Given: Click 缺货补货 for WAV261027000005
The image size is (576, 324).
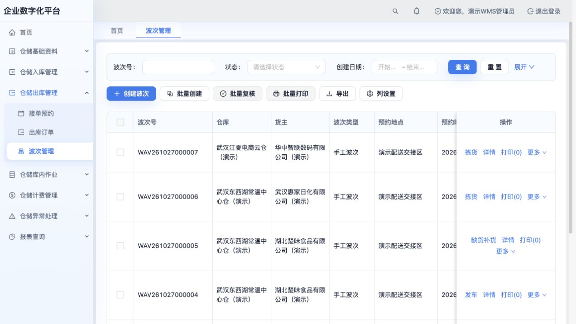Looking at the screenshot, I should pyautogui.click(x=484, y=240).
